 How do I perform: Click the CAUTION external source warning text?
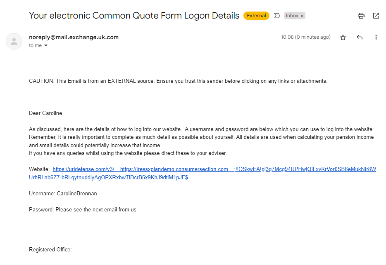(x=178, y=81)
